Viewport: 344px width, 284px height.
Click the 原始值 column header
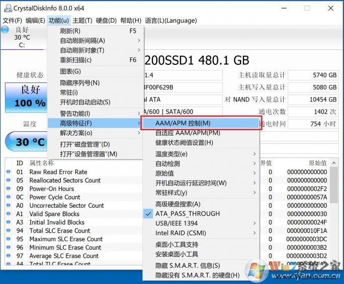pos(318,163)
